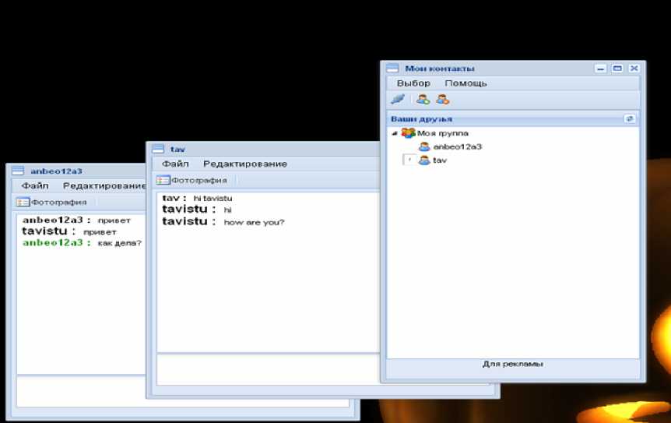
Task: Maximize the Мои контакты window
Action: tap(617, 69)
